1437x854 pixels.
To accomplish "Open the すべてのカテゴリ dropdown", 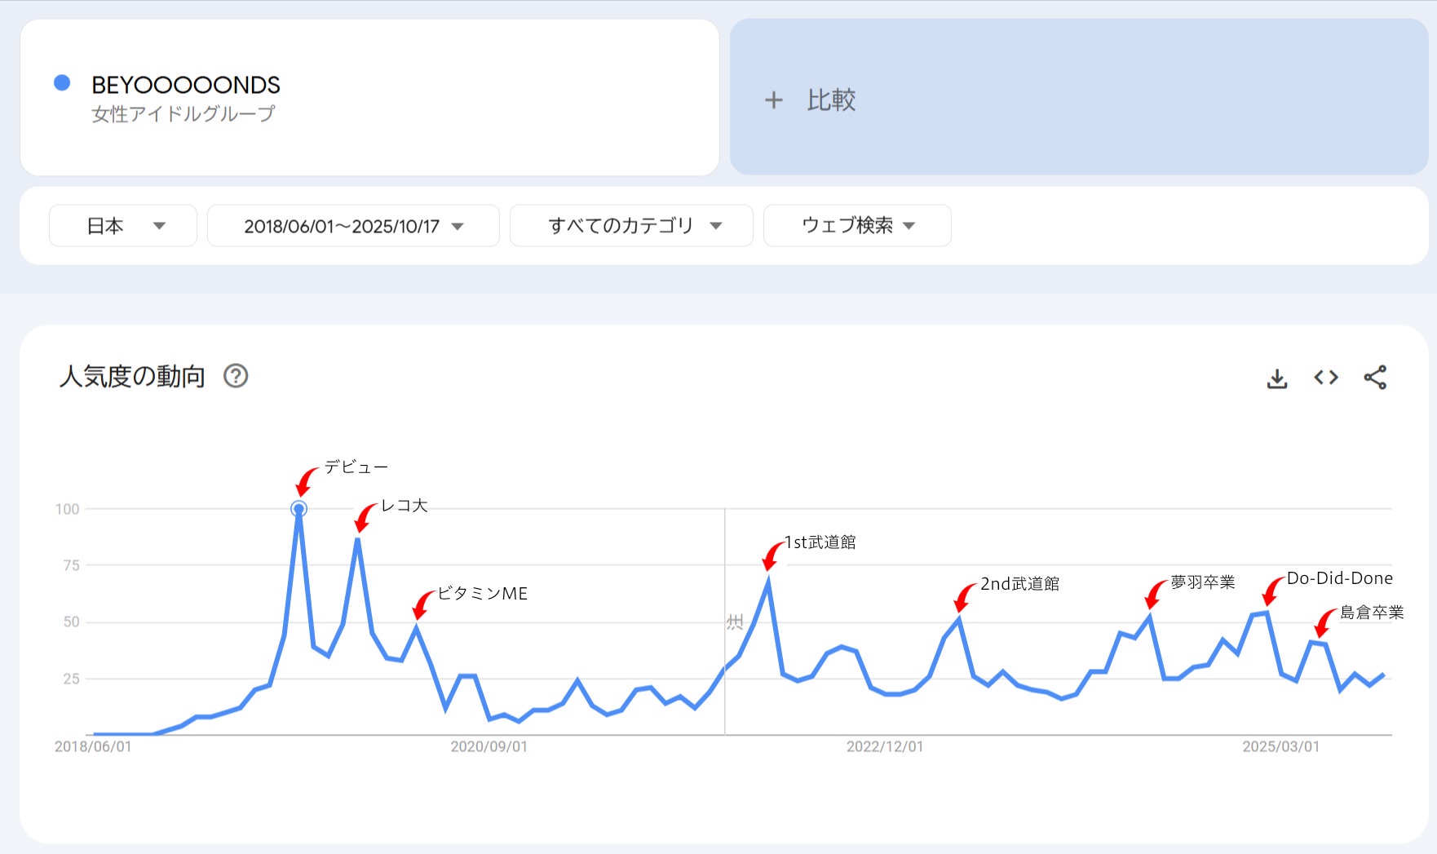I will pyautogui.click(x=631, y=226).
